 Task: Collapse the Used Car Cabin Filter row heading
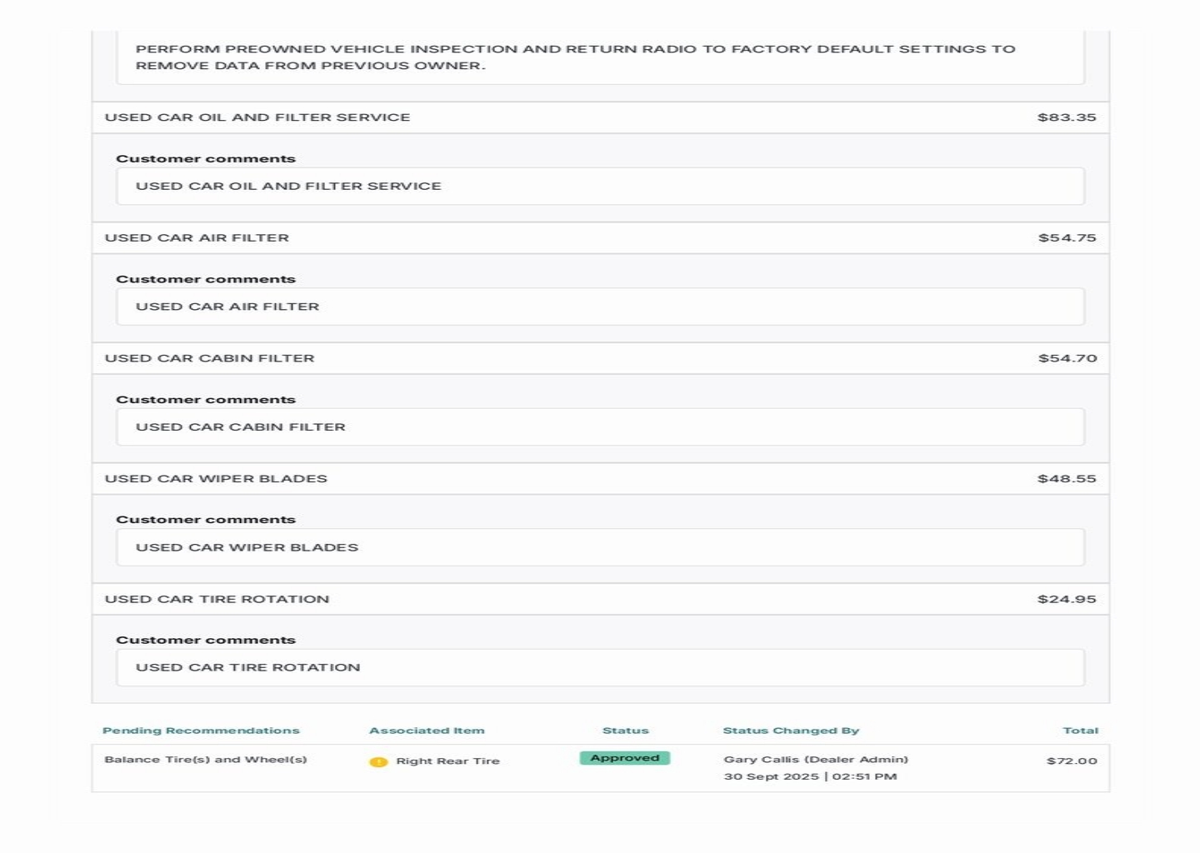[x=210, y=358]
